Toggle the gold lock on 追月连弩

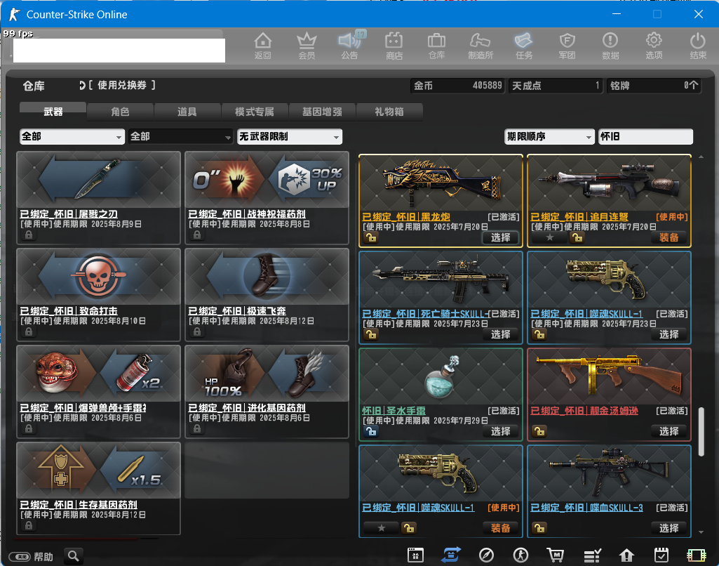pyautogui.click(x=577, y=237)
